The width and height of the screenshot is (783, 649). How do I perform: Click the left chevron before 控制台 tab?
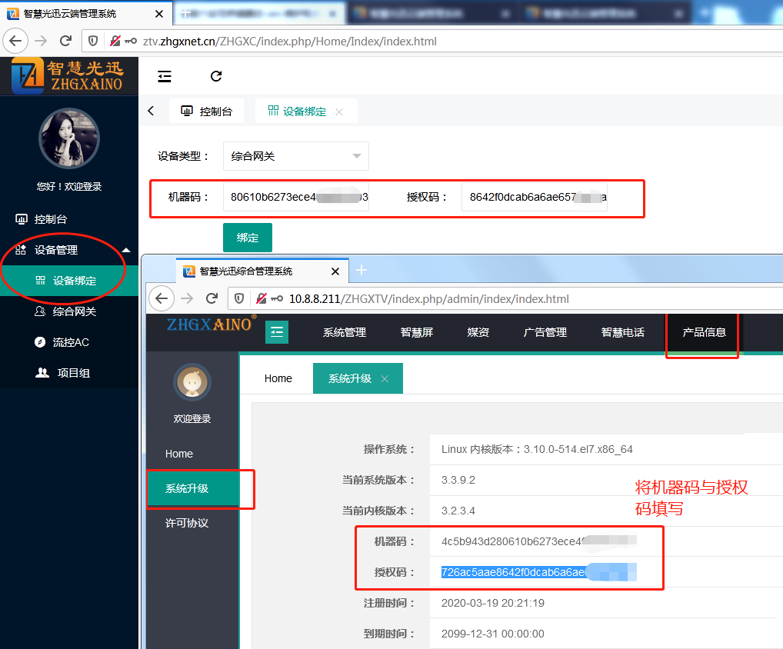pyautogui.click(x=151, y=111)
